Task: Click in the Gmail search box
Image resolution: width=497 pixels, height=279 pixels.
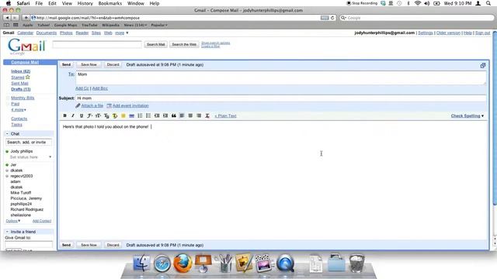Action: [97, 44]
